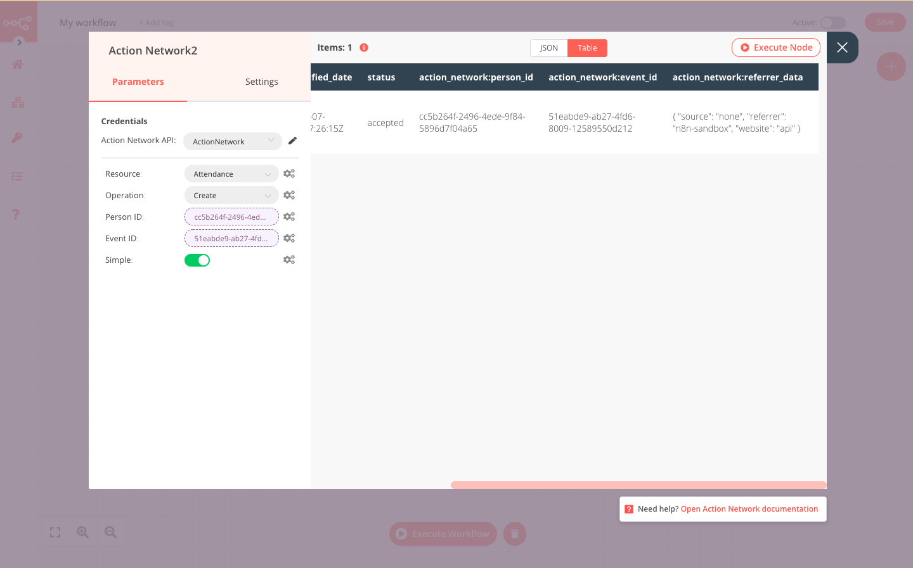Edit the ActionNetwork credential with the pencil icon
Viewport: 913px width, 568px height.
[292, 141]
